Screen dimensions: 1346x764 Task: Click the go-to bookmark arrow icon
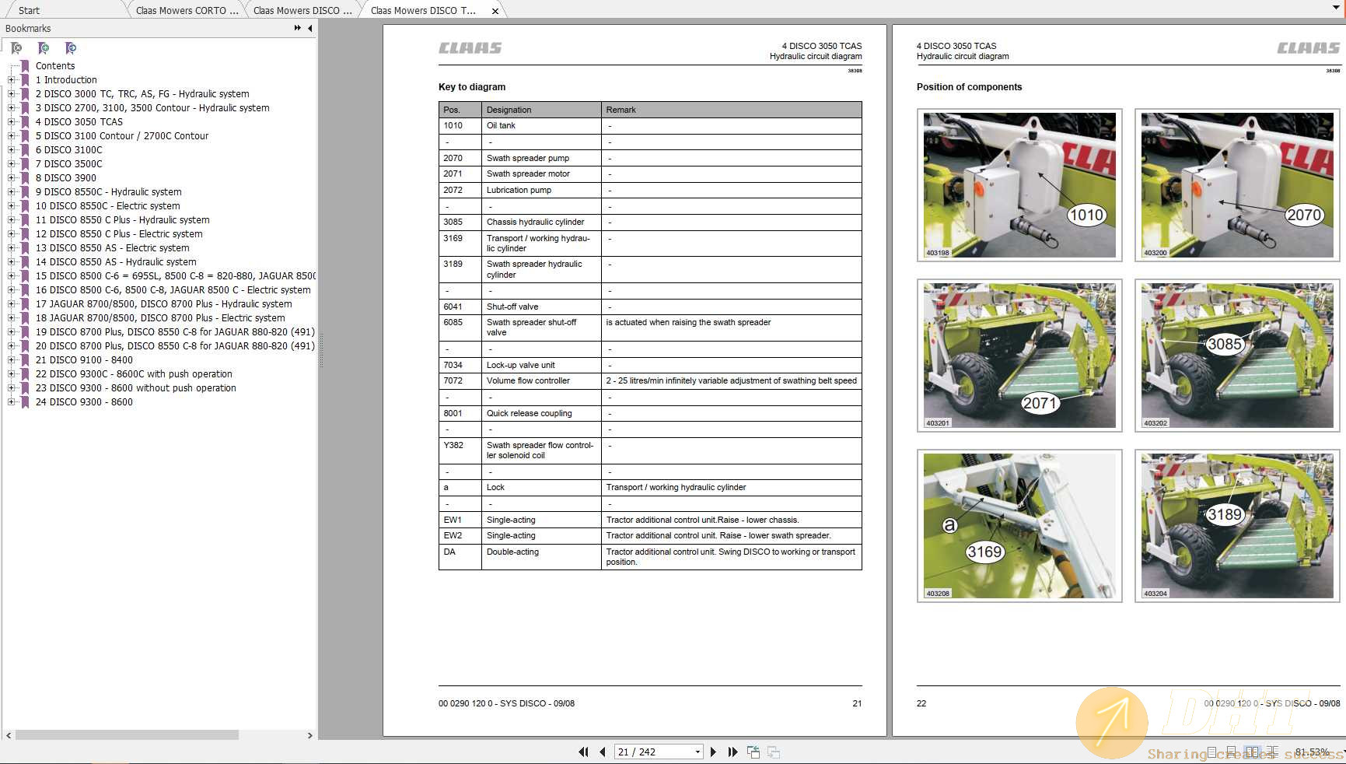[71, 48]
